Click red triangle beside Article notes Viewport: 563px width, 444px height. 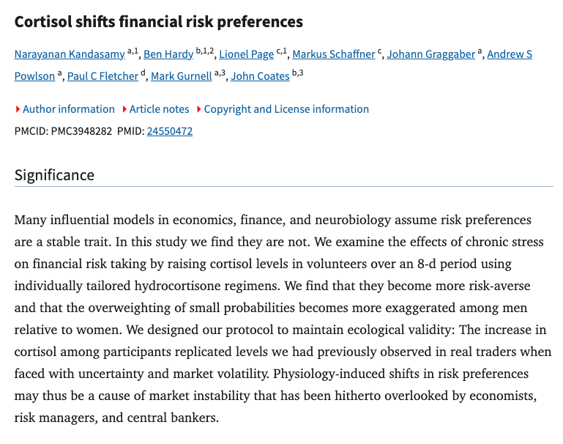pyautogui.click(x=124, y=109)
